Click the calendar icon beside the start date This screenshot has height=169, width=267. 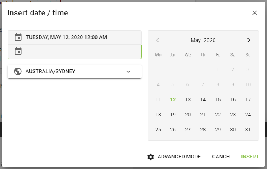pos(18,37)
